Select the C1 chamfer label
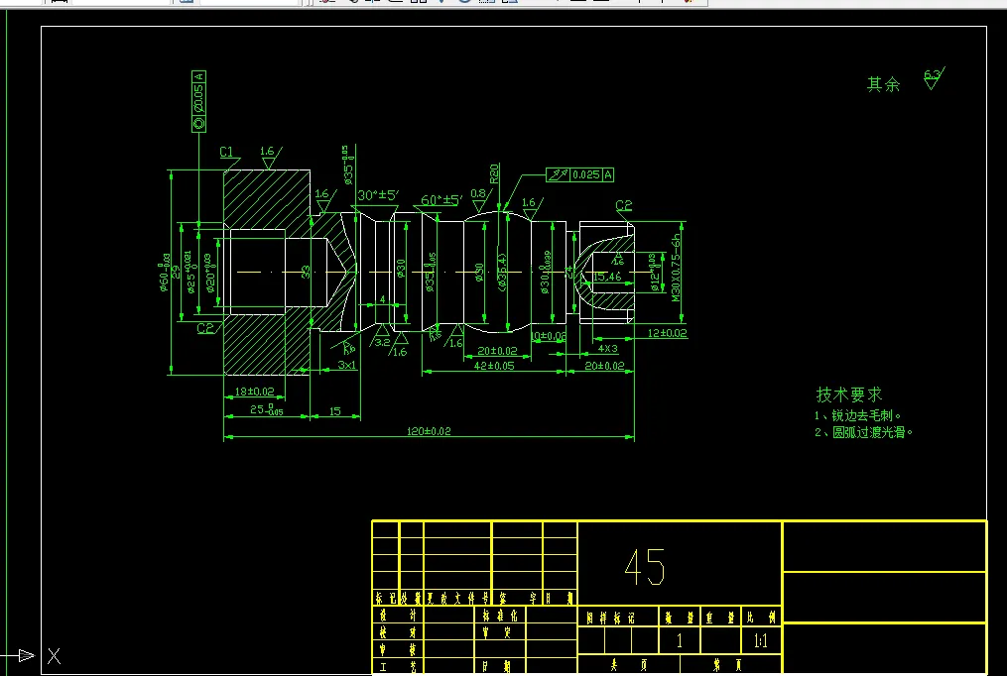Screen dimensions: 1007x676 pyautogui.click(x=227, y=152)
